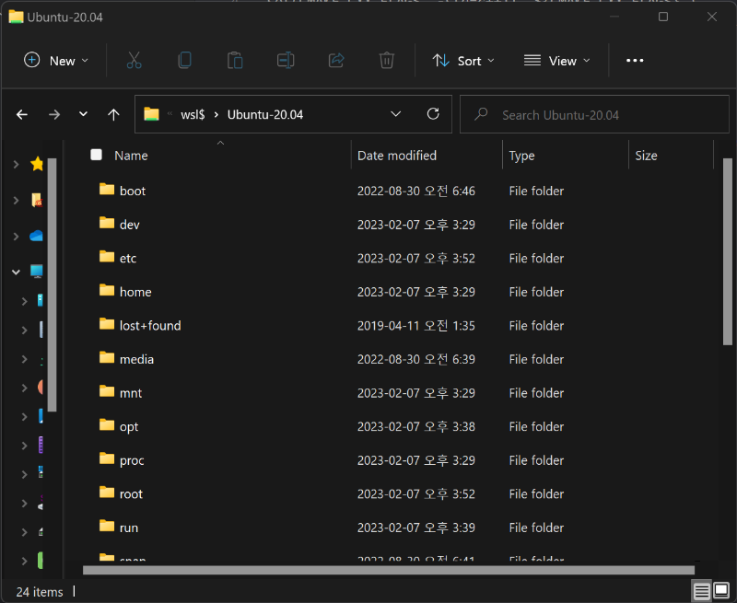Sort by the Type column header
737x603 pixels.
521,156
